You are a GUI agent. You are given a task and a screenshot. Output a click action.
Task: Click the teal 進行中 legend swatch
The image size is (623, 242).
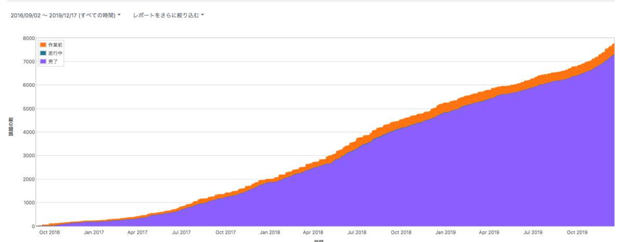[43, 53]
